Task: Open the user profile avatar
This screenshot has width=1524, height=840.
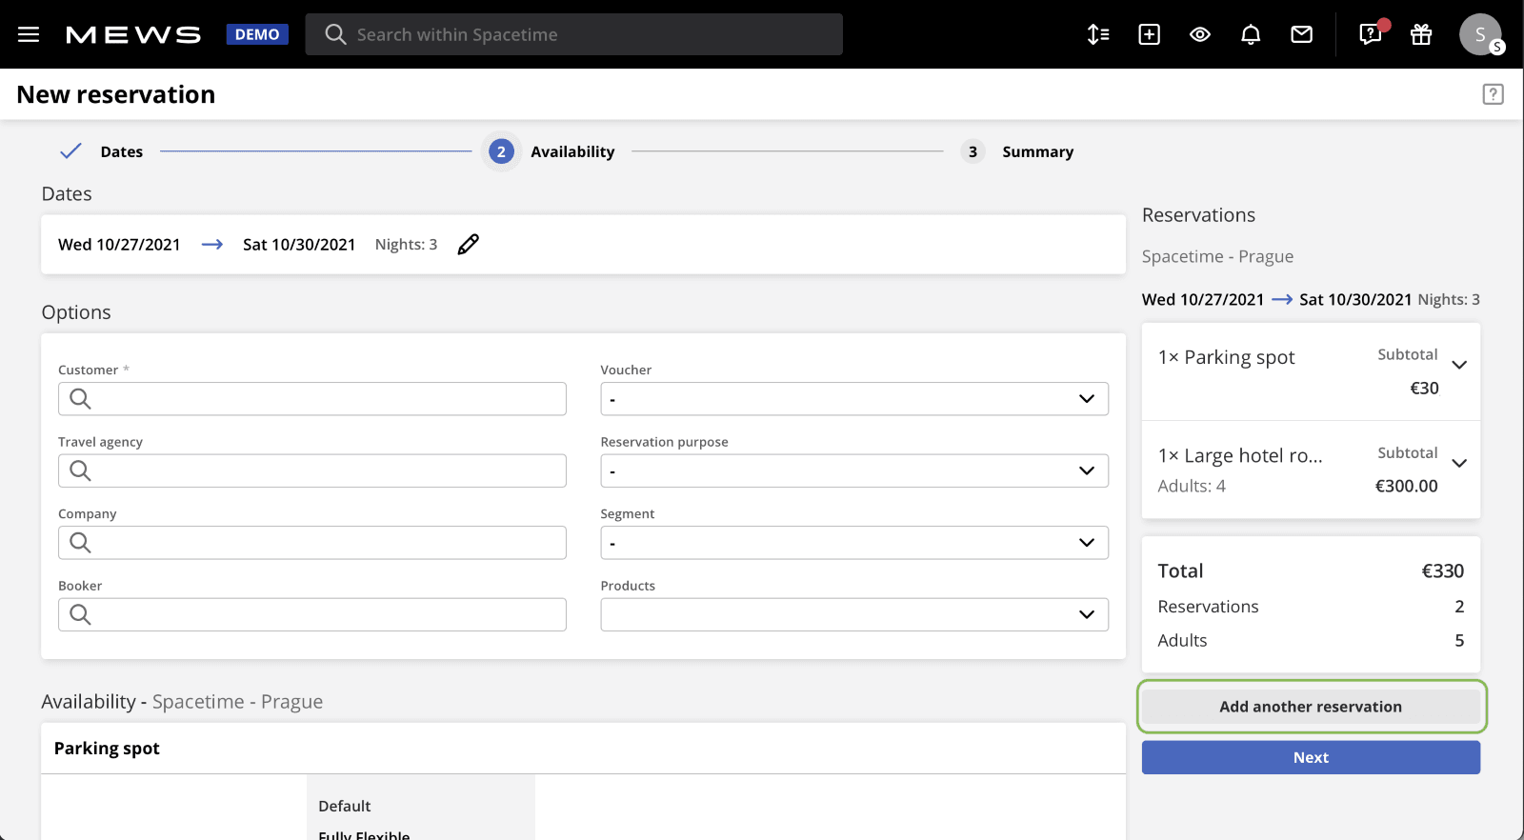Action: (1480, 34)
